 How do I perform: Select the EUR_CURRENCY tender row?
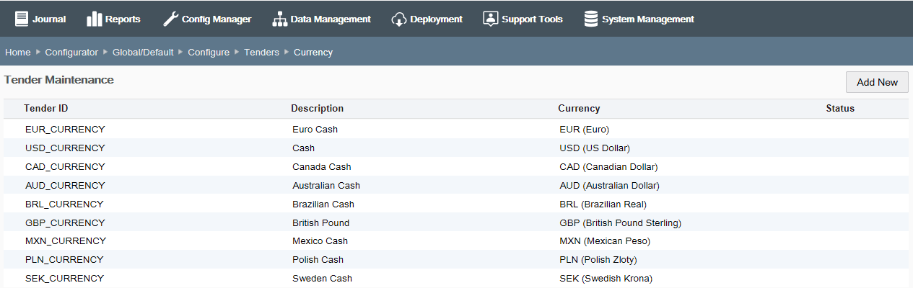click(456, 130)
